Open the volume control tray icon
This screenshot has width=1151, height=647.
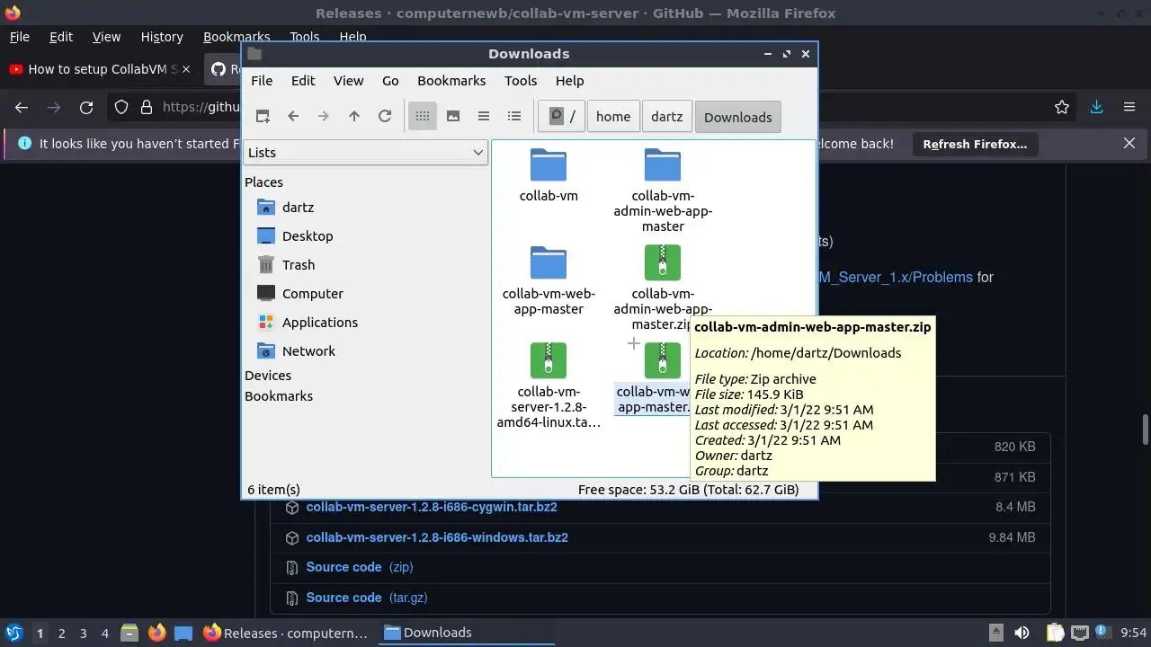(1022, 633)
